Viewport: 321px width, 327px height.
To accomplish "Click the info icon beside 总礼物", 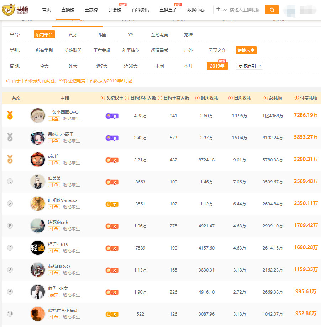I will 265,98.
